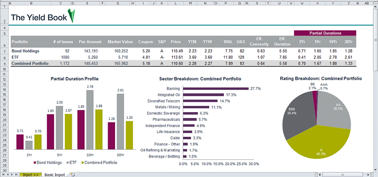The height and width of the screenshot is (177, 378).
Task: Click the Bond Holdings row label
Action: coord(25,51)
